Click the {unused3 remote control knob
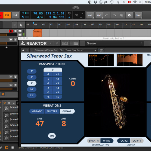The image size is (151, 151). (x=6, y=127)
